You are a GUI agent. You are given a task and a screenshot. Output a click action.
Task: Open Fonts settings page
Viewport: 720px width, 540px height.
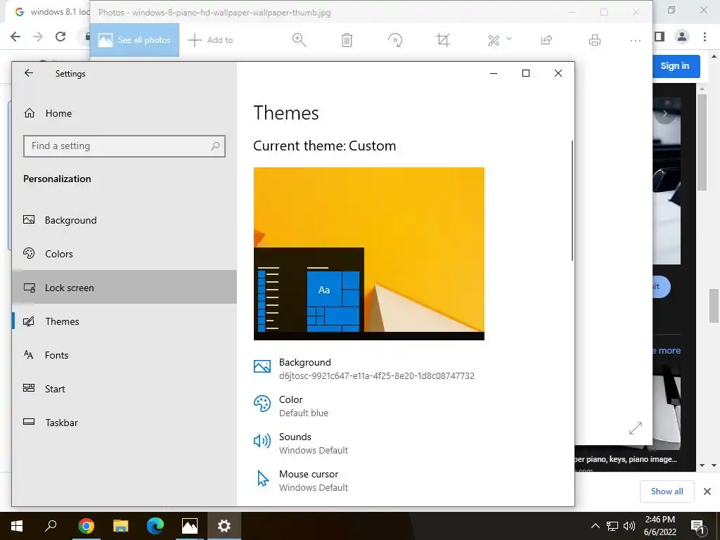[x=124, y=355]
